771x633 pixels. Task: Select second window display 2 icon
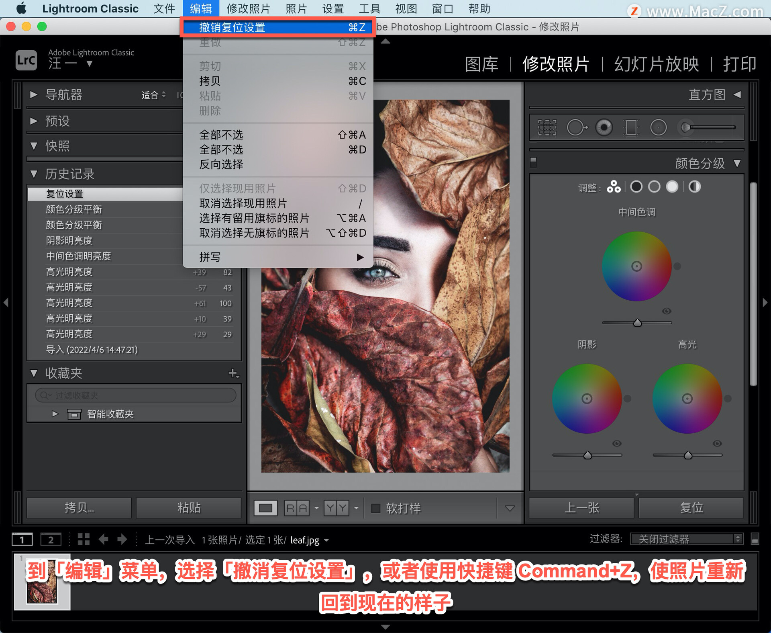tap(51, 539)
